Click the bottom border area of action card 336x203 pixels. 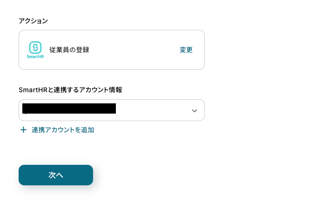click(112, 69)
